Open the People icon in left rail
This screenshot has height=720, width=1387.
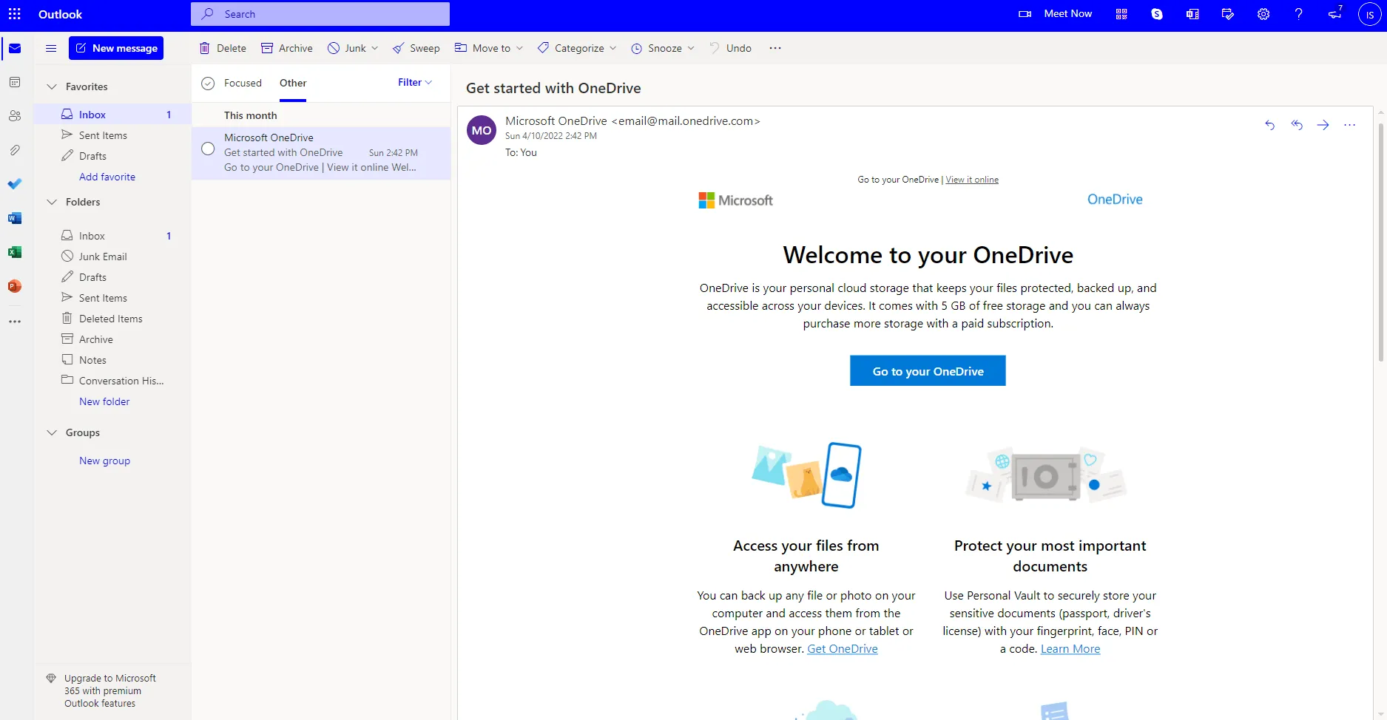click(15, 116)
